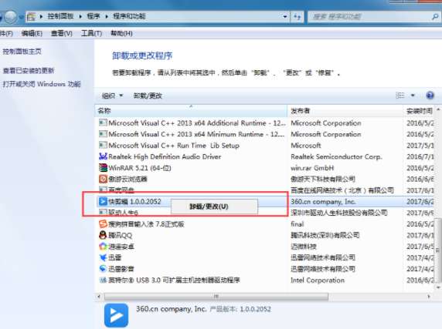Select 逍遥安卓 program name
This screenshot has height=329, width=442.
click(121, 247)
